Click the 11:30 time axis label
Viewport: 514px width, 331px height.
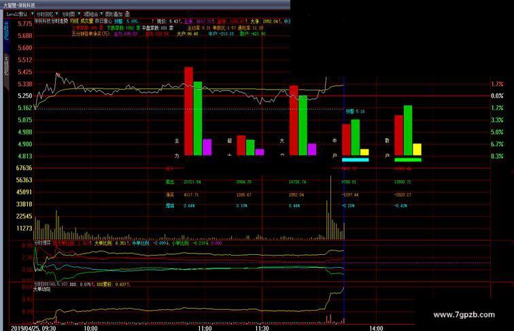click(x=262, y=328)
